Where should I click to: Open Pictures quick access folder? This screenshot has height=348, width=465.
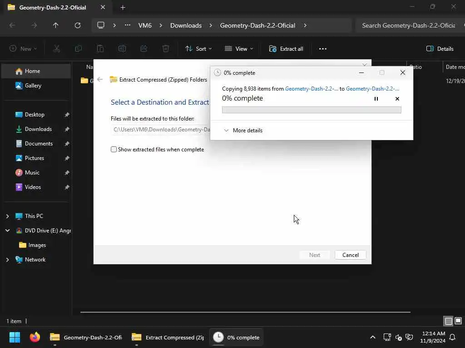[36, 158]
